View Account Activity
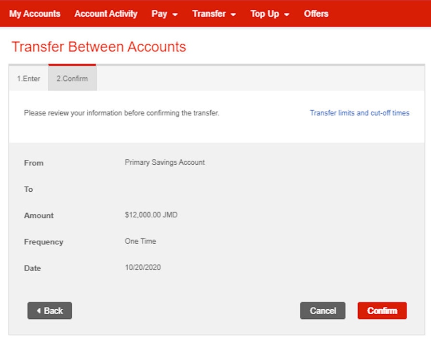This screenshot has width=431, height=342. click(106, 14)
